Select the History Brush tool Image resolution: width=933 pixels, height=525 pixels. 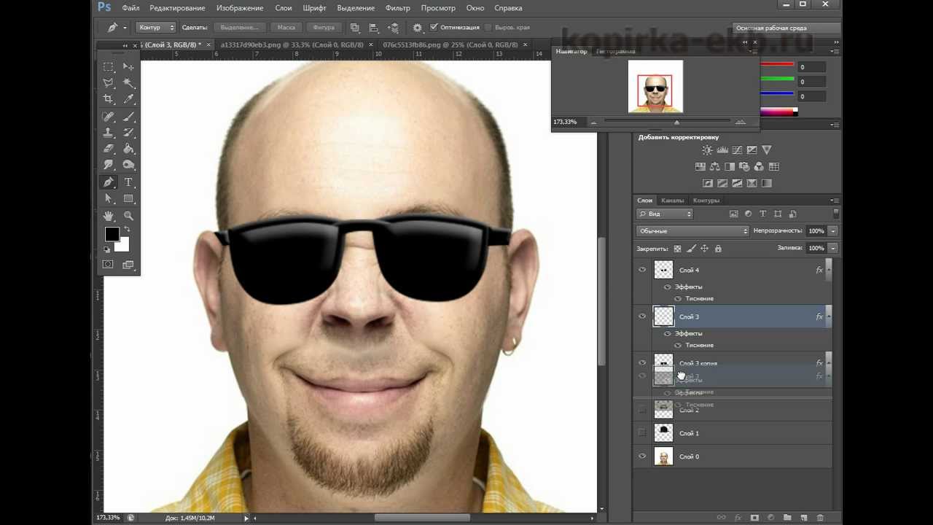tap(129, 133)
